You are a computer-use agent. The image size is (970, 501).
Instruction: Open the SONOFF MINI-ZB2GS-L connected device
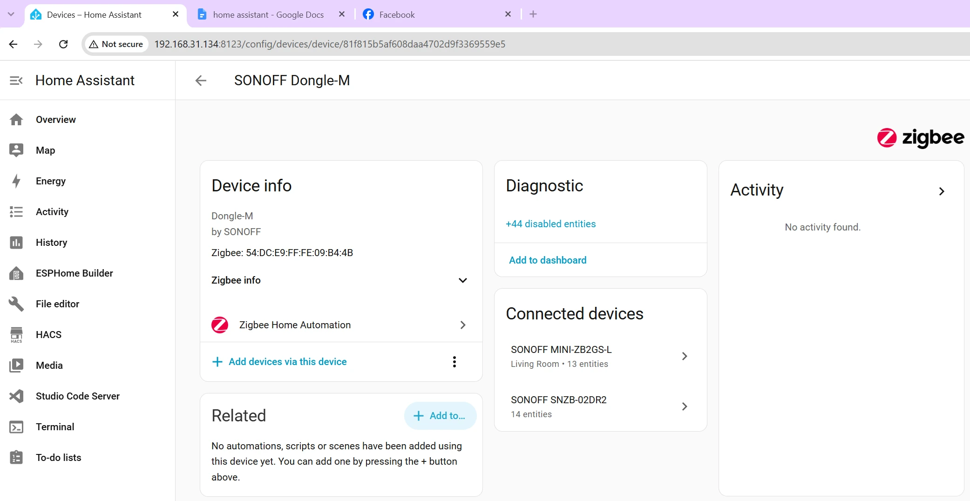click(600, 356)
